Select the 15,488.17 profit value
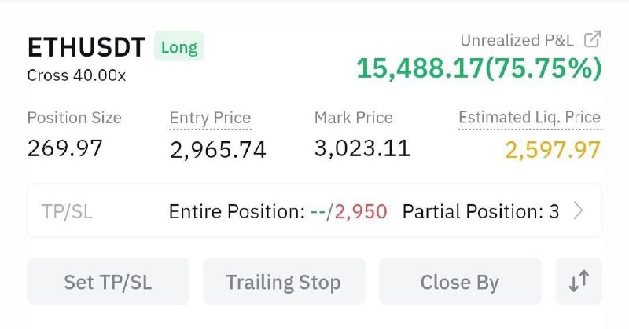Screen dimensions: 629x329 tap(420, 68)
